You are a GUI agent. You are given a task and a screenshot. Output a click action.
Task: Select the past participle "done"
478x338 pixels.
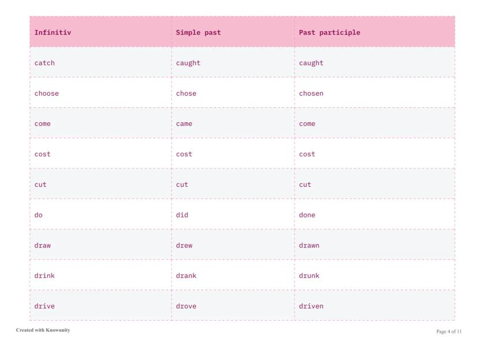tap(307, 215)
